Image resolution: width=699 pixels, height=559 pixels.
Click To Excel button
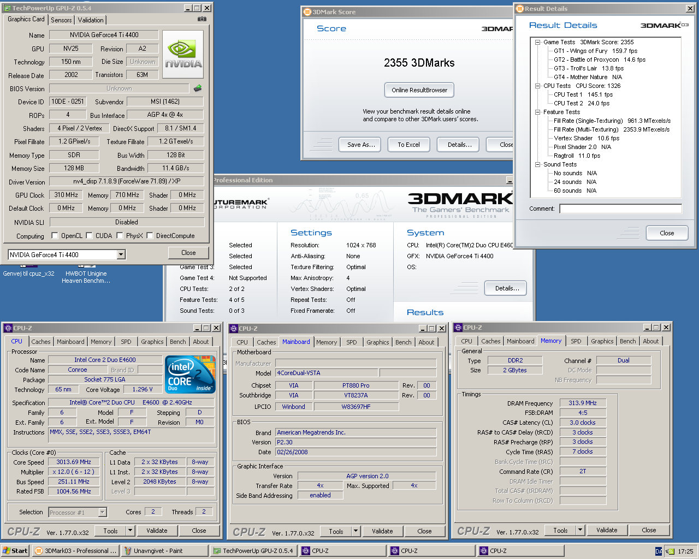[408, 145]
